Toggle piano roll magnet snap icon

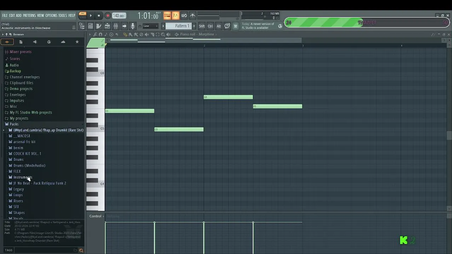coord(100,35)
